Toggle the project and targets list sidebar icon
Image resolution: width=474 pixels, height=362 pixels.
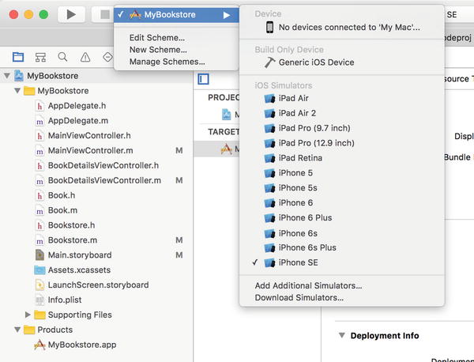pyautogui.click(x=203, y=79)
